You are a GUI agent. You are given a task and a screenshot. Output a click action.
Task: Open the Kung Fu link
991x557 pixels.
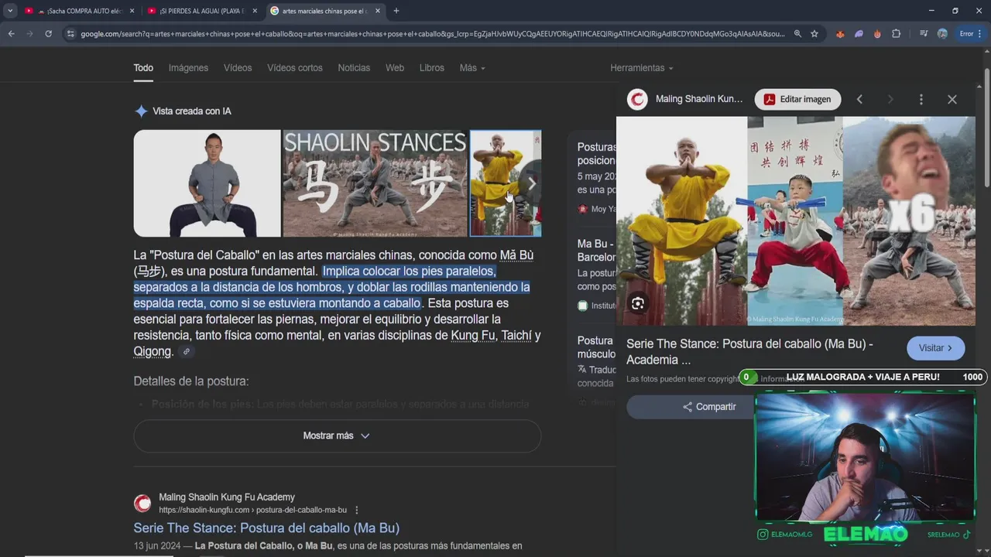(x=472, y=336)
